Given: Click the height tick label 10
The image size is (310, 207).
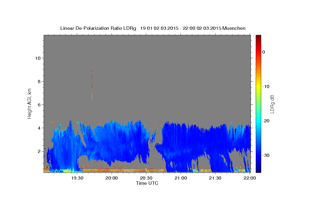Looking at the screenshot, I should point(38,58).
